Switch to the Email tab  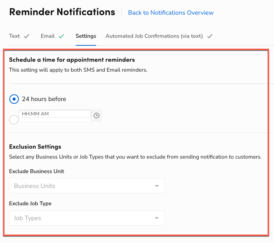click(x=47, y=36)
